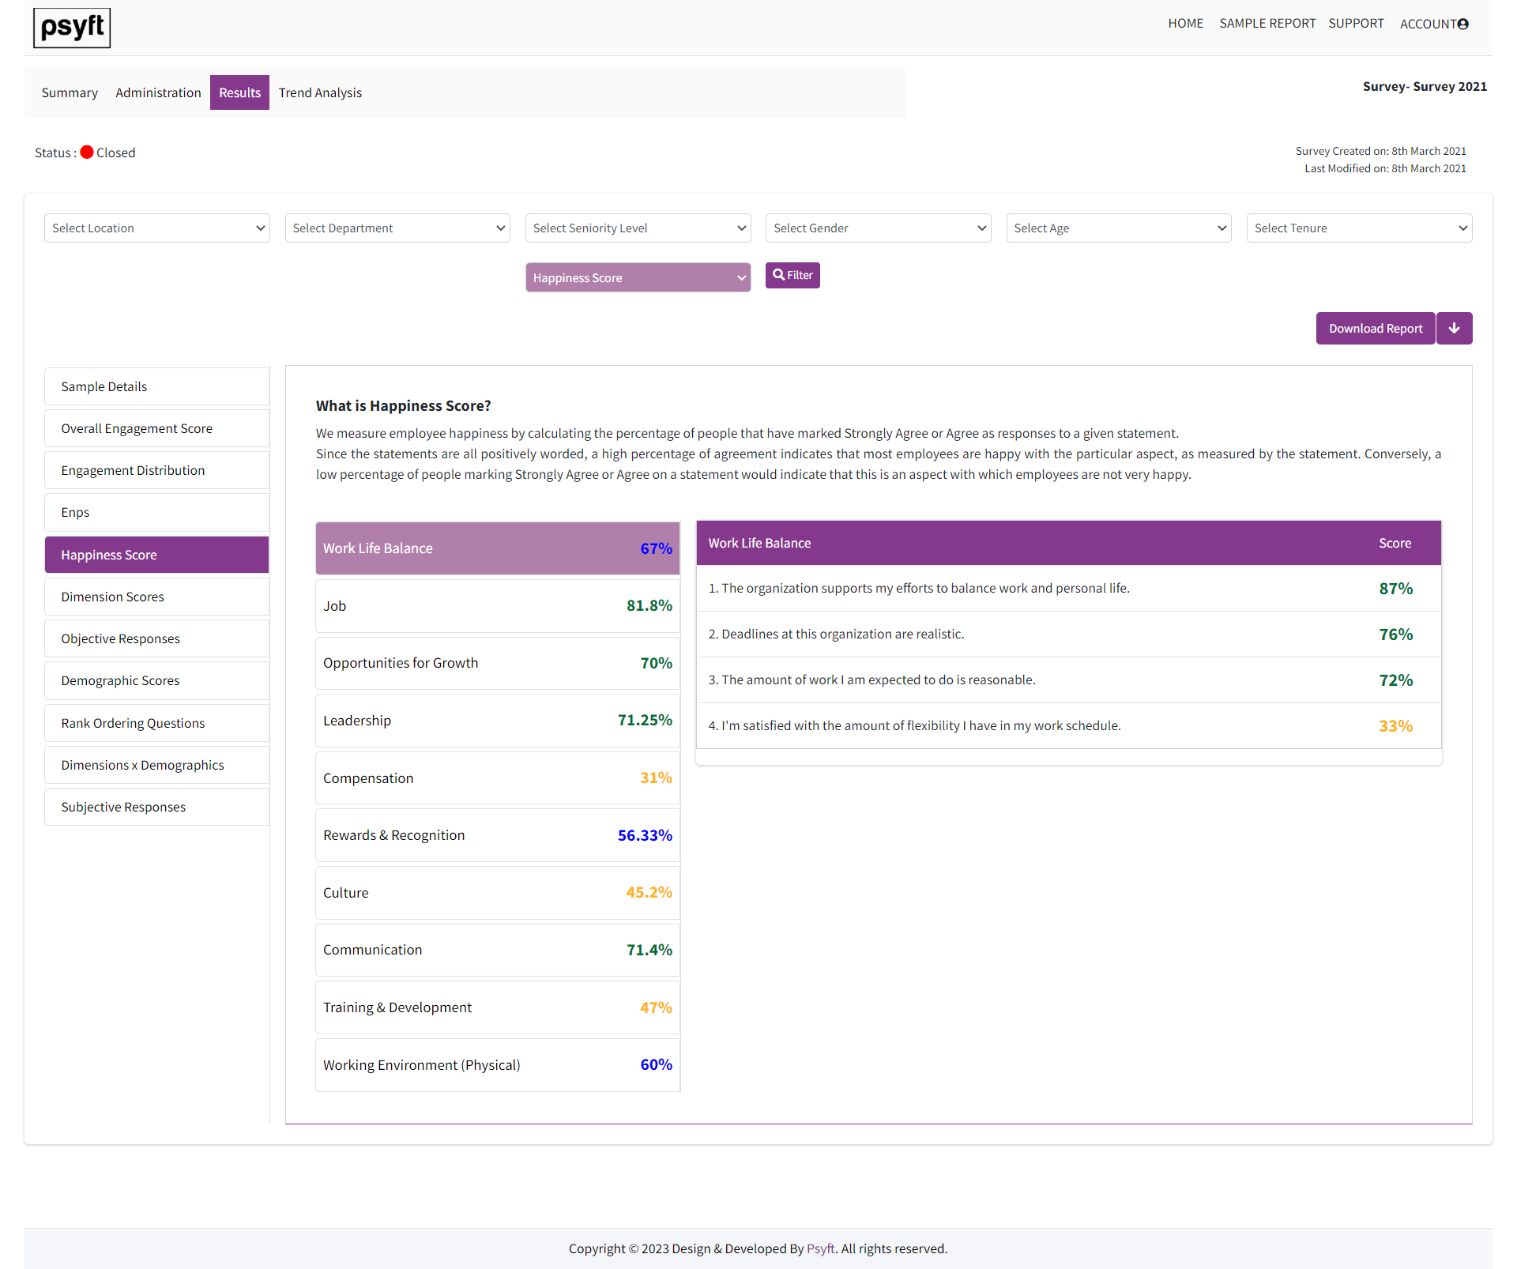
Task: Click the Download Report button
Action: 1375,328
